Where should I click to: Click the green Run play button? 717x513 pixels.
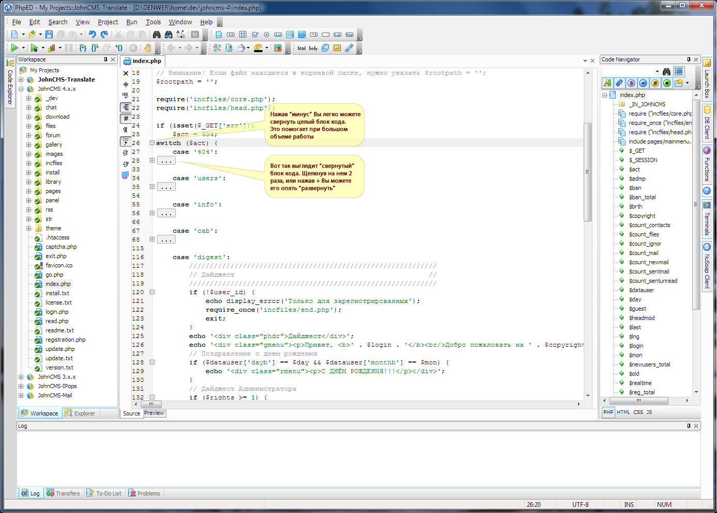(14, 48)
